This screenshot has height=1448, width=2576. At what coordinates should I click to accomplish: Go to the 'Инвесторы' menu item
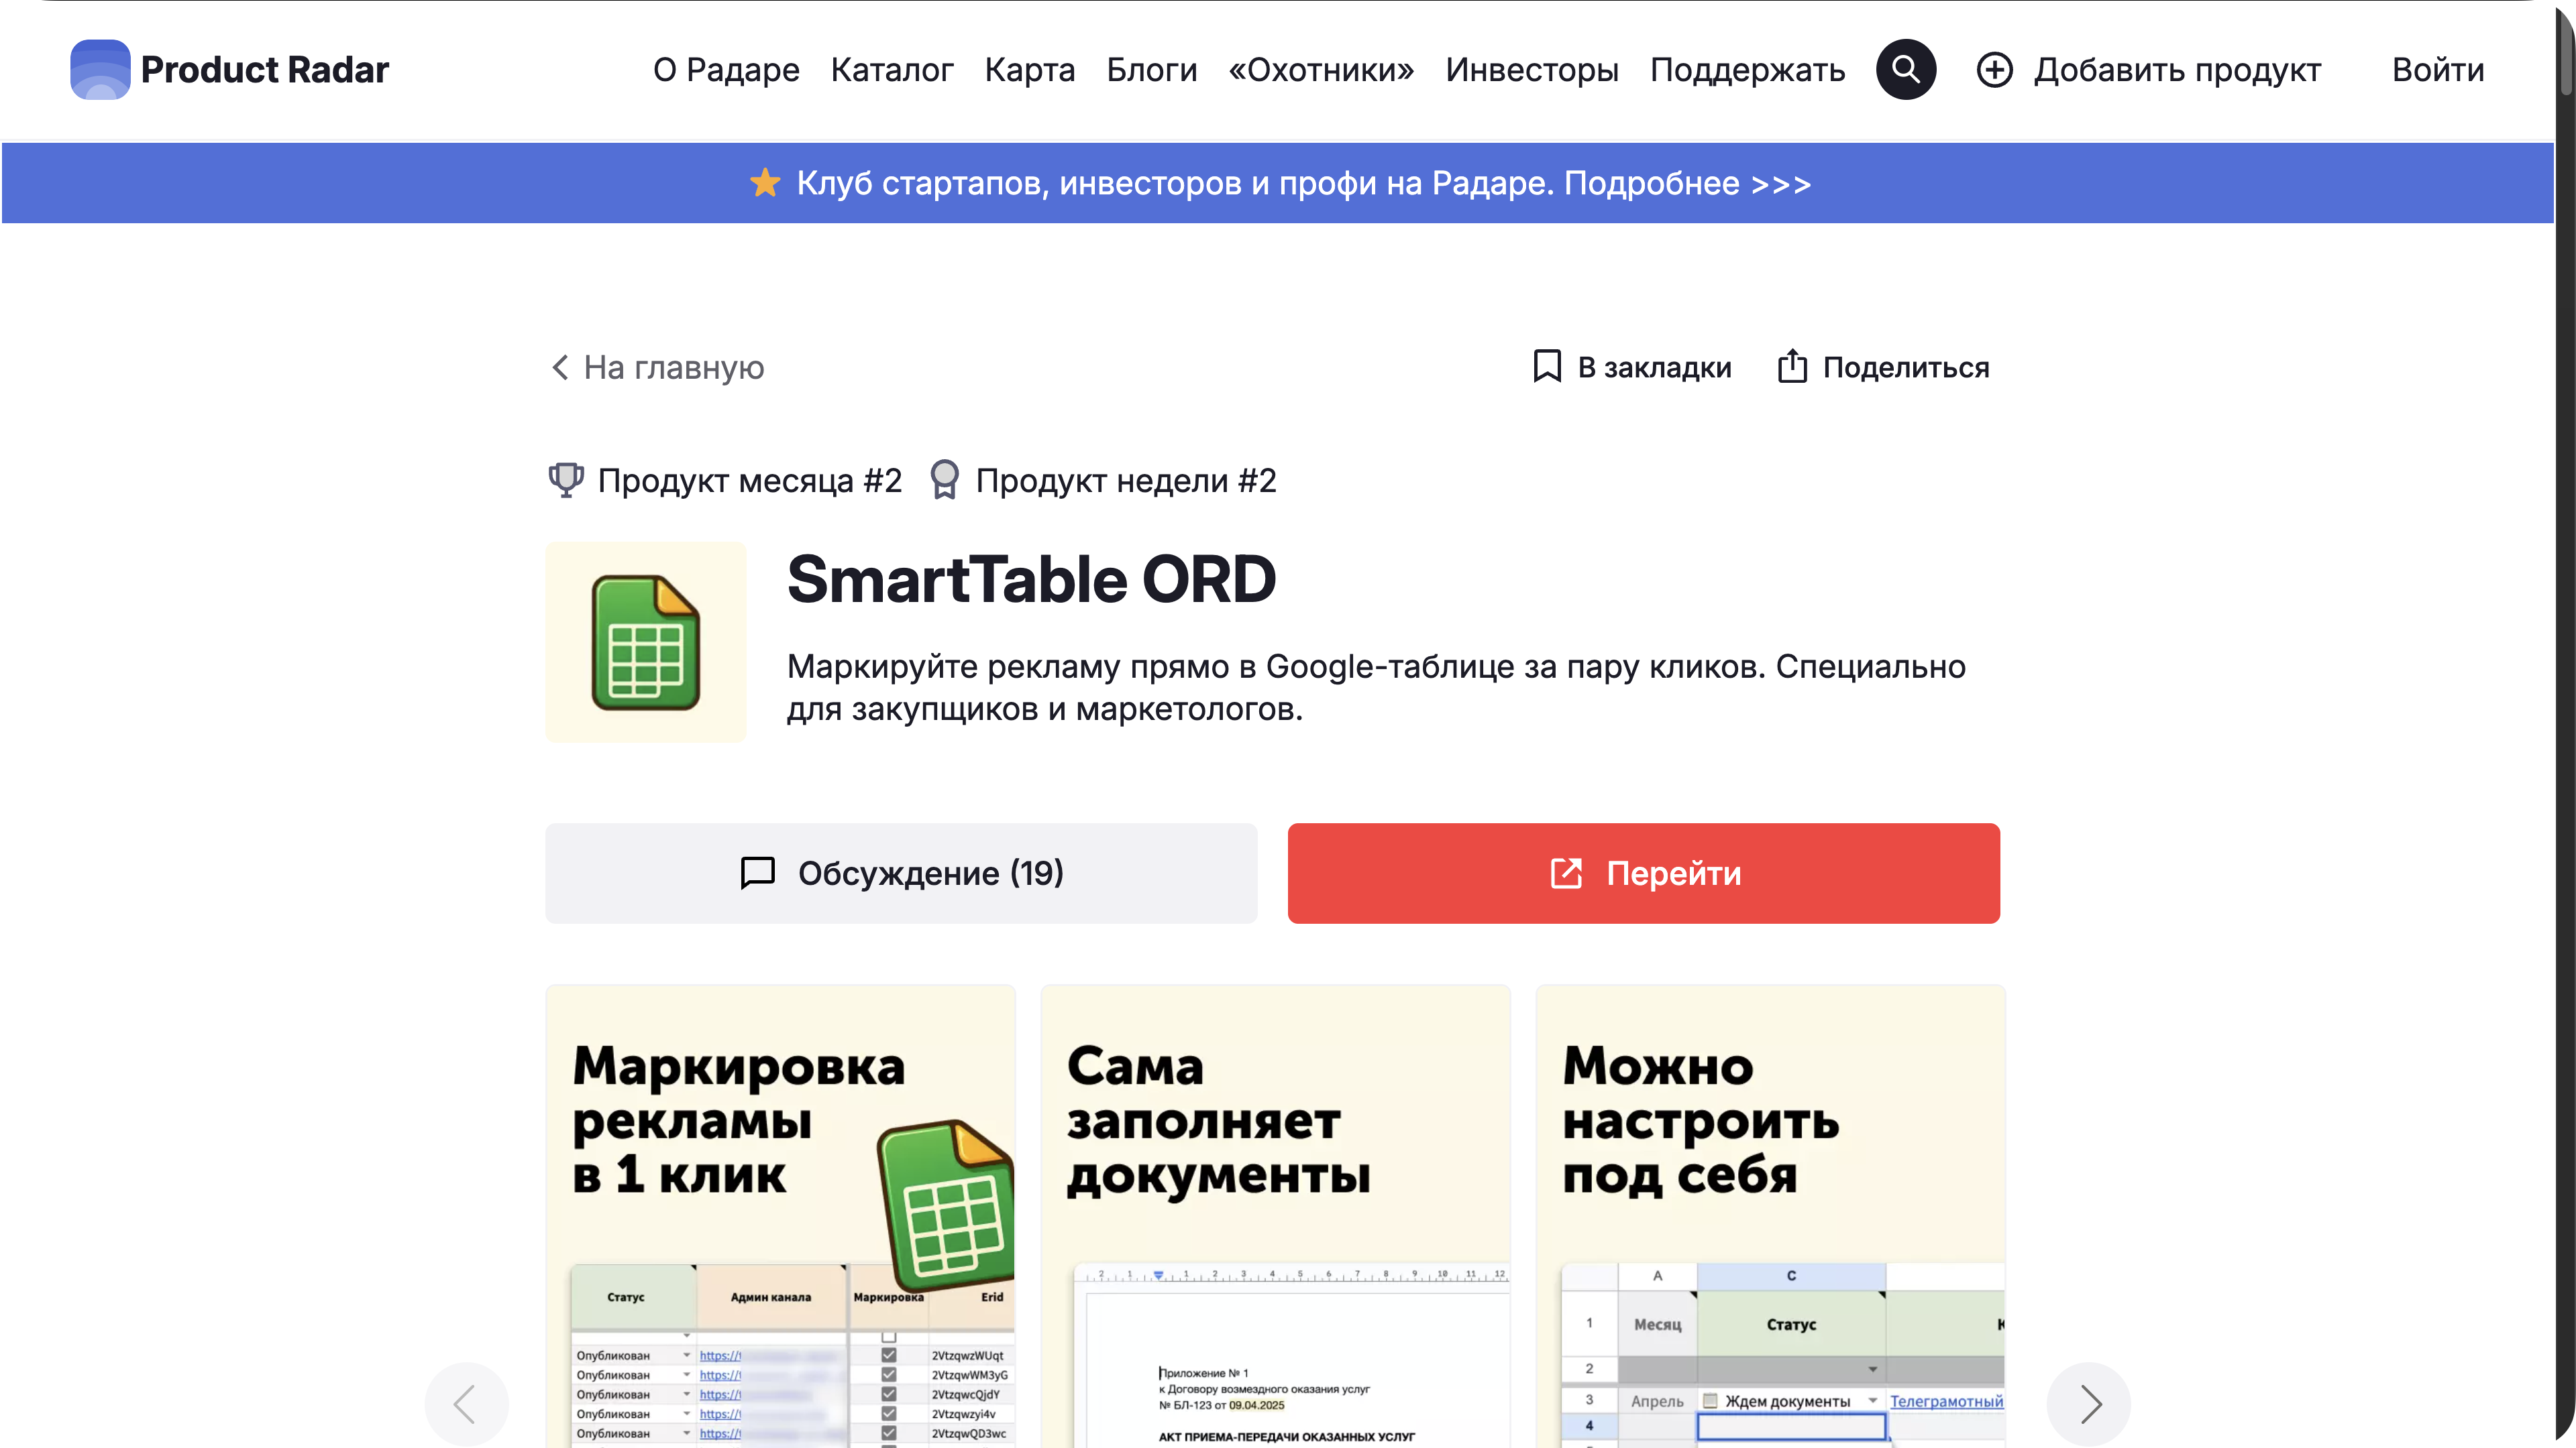coord(1532,70)
